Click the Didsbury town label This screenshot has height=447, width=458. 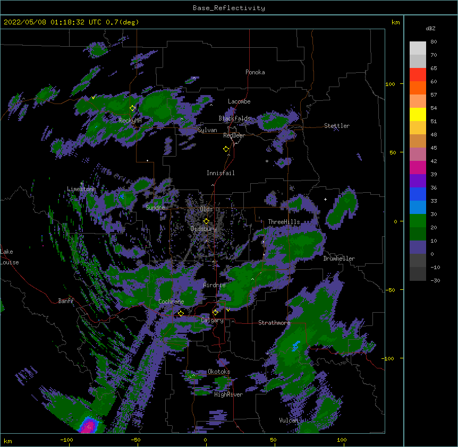203,229
